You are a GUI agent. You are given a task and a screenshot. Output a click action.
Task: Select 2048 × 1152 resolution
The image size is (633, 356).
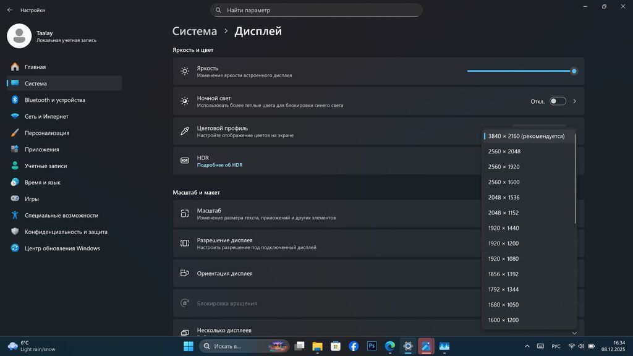pyautogui.click(x=529, y=213)
